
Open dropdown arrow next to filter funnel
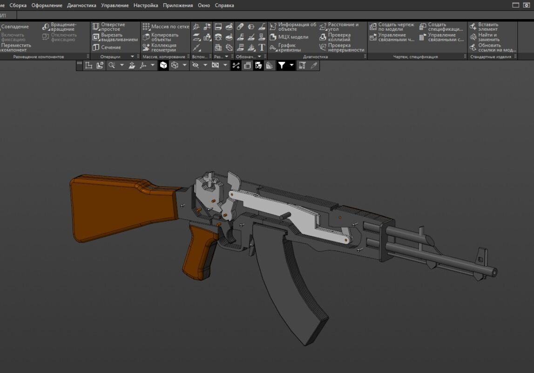[292, 66]
